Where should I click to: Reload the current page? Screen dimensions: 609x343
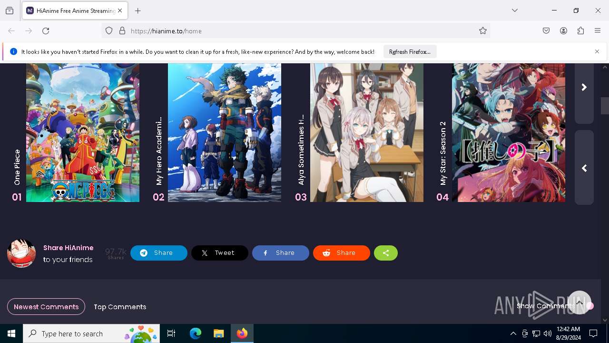point(46,31)
